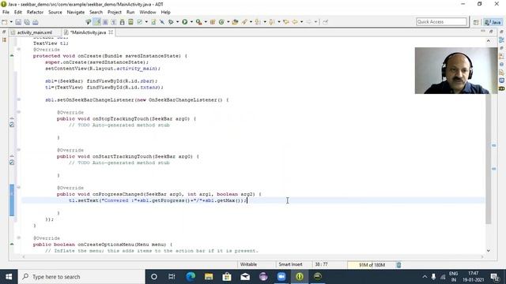The image size is (506, 284).
Task: Click the New Java Package icon
Action: click(x=213, y=22)
